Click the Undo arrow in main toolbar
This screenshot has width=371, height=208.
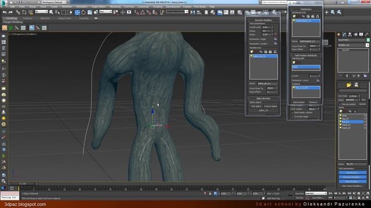coord(5,12)
